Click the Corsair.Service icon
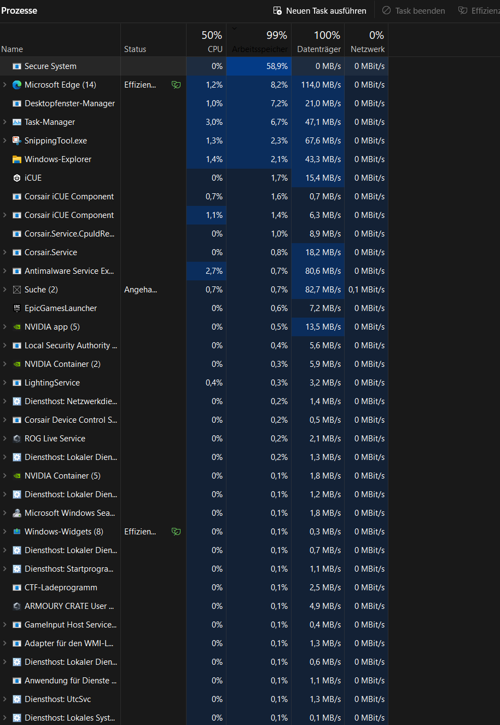 click(16, 252)
